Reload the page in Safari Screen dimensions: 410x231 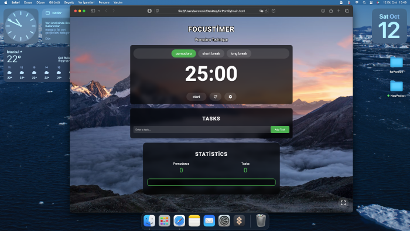tap(266, 11)
